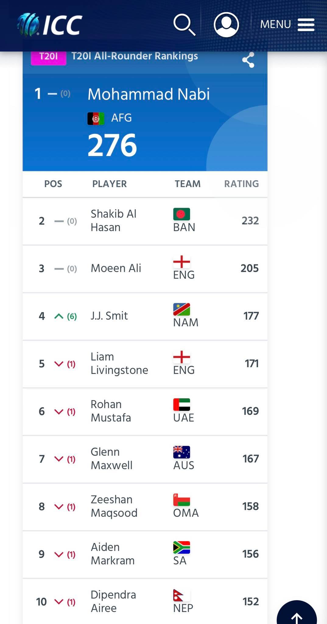
Task: Open Shakib Al Hasan's player profile
Action: tap(114, 221)
